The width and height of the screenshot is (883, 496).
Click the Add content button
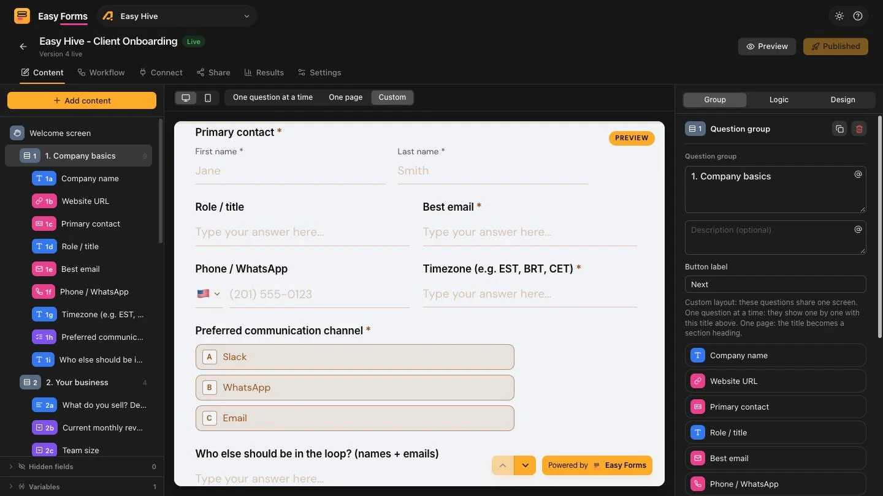(x=82, y=100)
